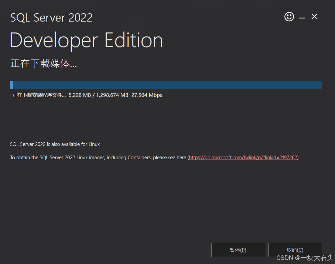
Task: Click the 27.504 Mbps download speed text
Action: coord(147,95)
